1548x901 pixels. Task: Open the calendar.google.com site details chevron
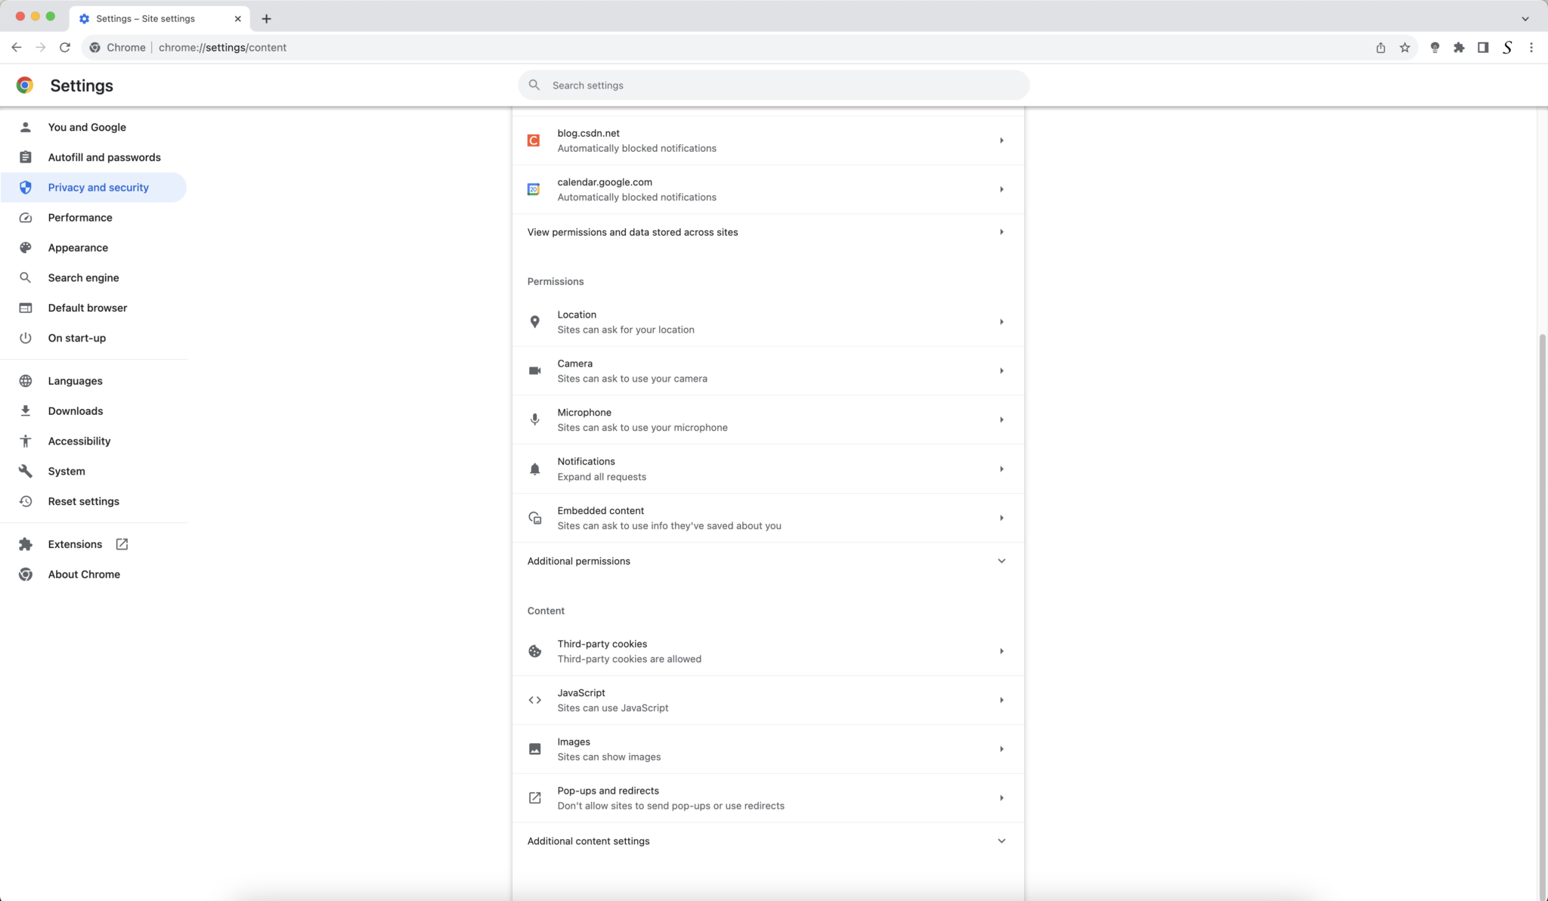pyautogui.click(x=1002, y=189)
